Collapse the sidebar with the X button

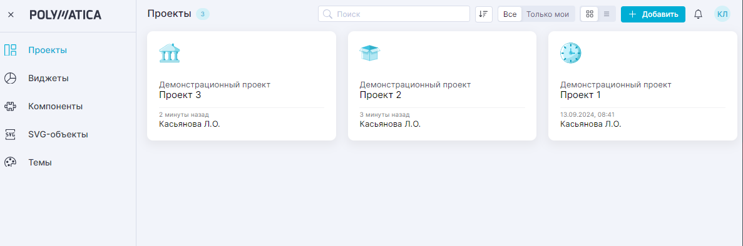(x=11, y=14)
